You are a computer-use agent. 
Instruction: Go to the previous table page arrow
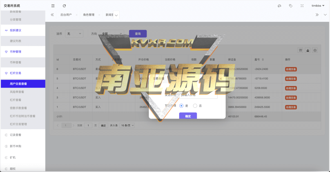click(x=58, y=125)
